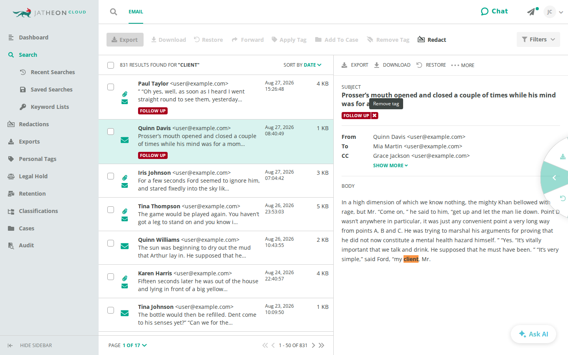Go to the previous results page

coord(273,346)
